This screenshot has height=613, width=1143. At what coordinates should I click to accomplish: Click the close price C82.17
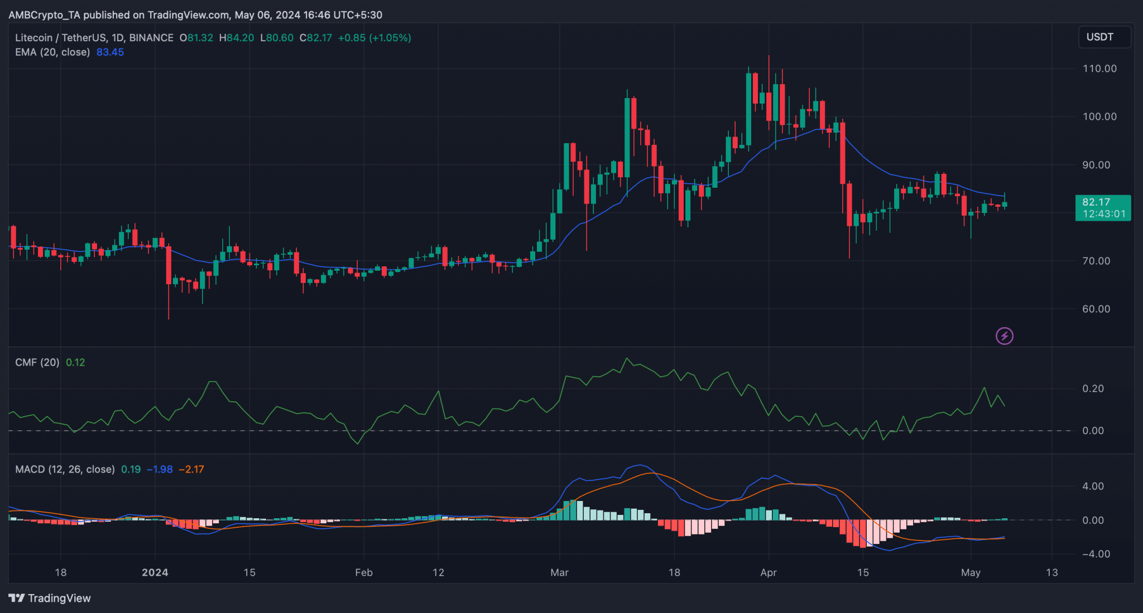click(316, 37)
